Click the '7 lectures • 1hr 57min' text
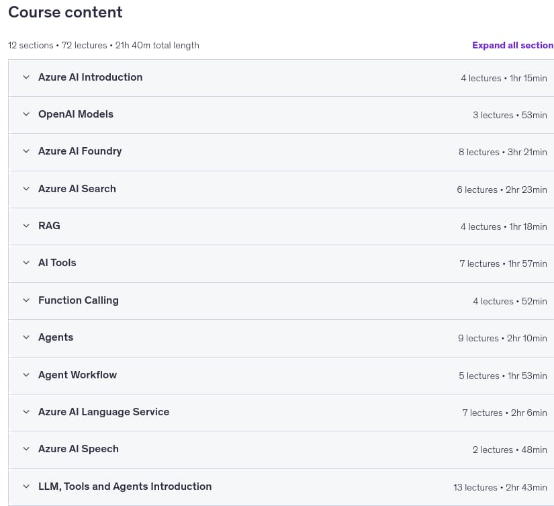 [x=503, y=264]
